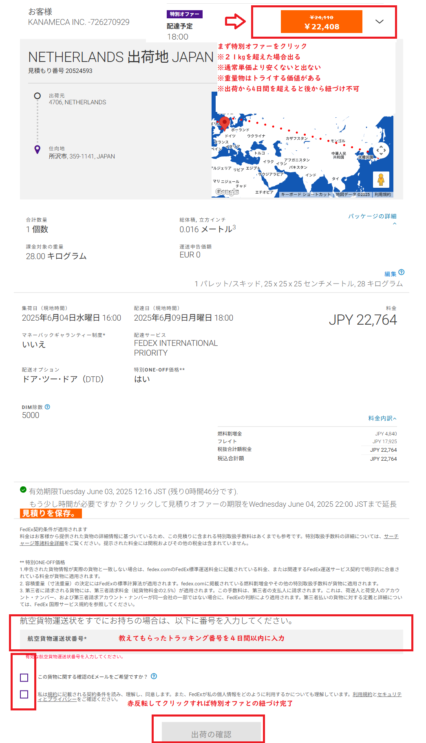Click the map camera pan control icon
Screen dimensions: 426x743
381,150
